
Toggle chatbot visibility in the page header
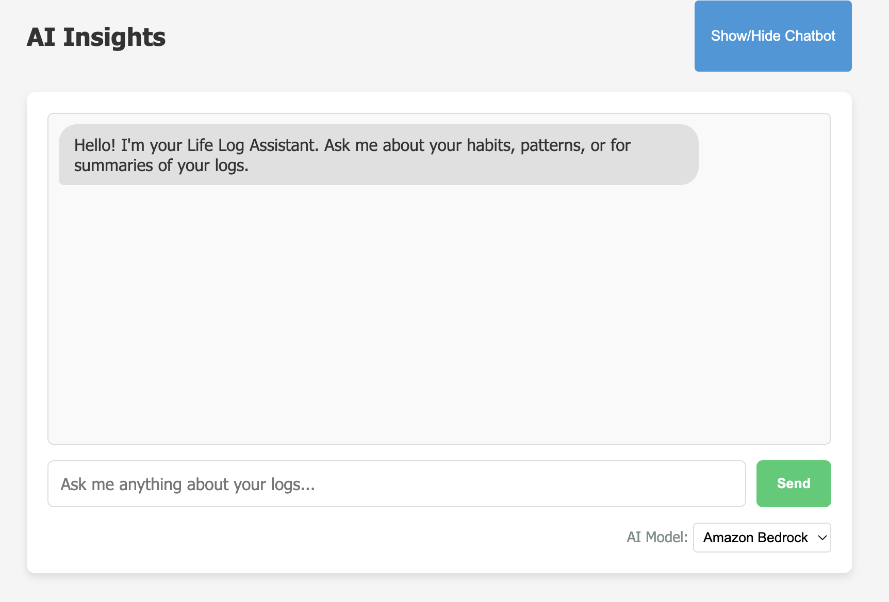coord(773,36)
